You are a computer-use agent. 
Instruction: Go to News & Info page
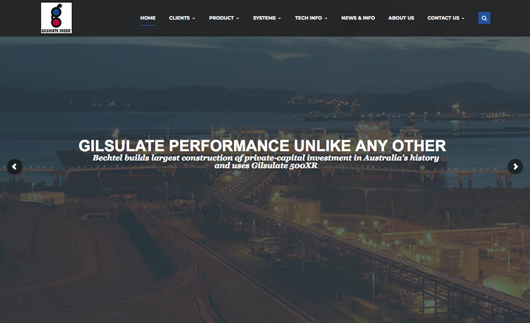pos(358,18)
